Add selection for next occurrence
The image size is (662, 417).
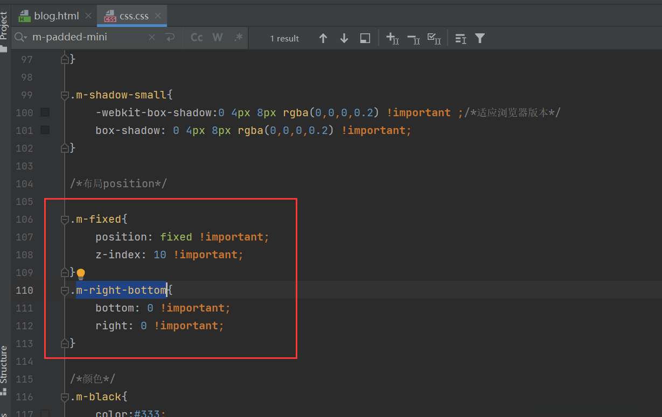tap(393, 38)
